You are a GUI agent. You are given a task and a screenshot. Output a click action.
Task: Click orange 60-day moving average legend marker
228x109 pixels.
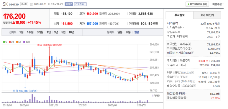pyautogui.click(x=17, y=42)
